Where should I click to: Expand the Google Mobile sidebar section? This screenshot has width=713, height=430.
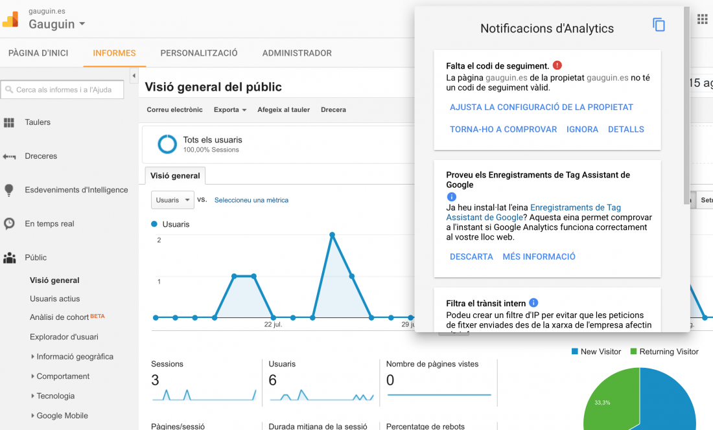pos(32,416)
